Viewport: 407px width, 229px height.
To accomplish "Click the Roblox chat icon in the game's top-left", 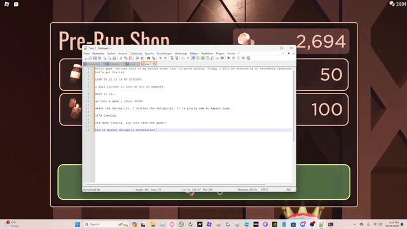I will [16, 4].
